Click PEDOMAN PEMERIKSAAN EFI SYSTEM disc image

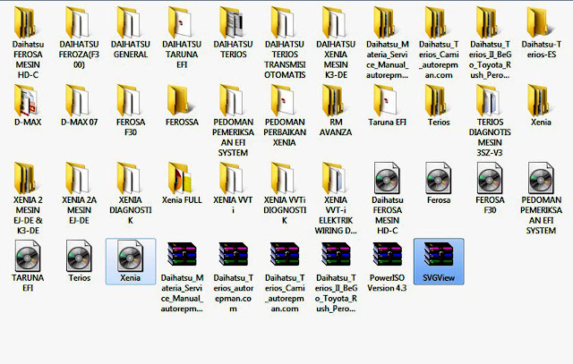(x=541, y=199)
